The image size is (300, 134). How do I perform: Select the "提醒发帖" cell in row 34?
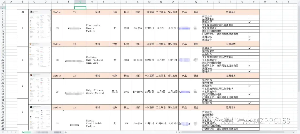(x=225, y=100)
